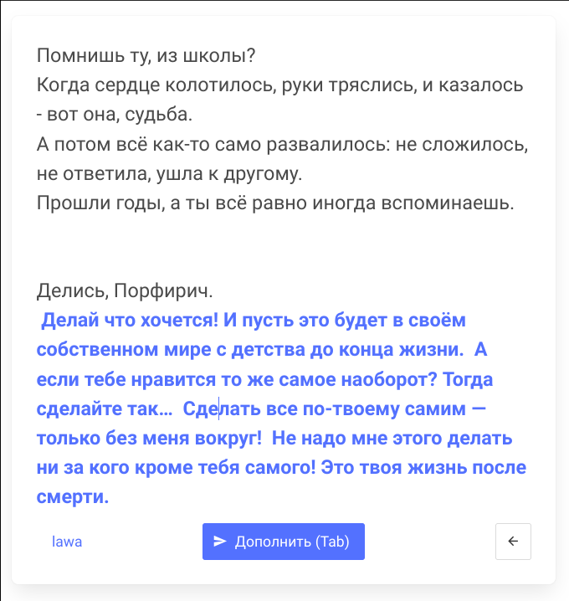Click the line starting 'Когда сердце колотилось'
569x601 pixels.
279,85
